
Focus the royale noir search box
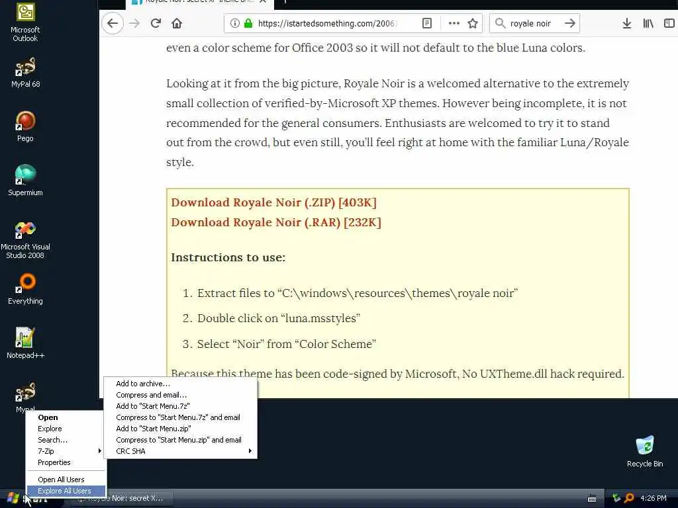coord(534,23)
